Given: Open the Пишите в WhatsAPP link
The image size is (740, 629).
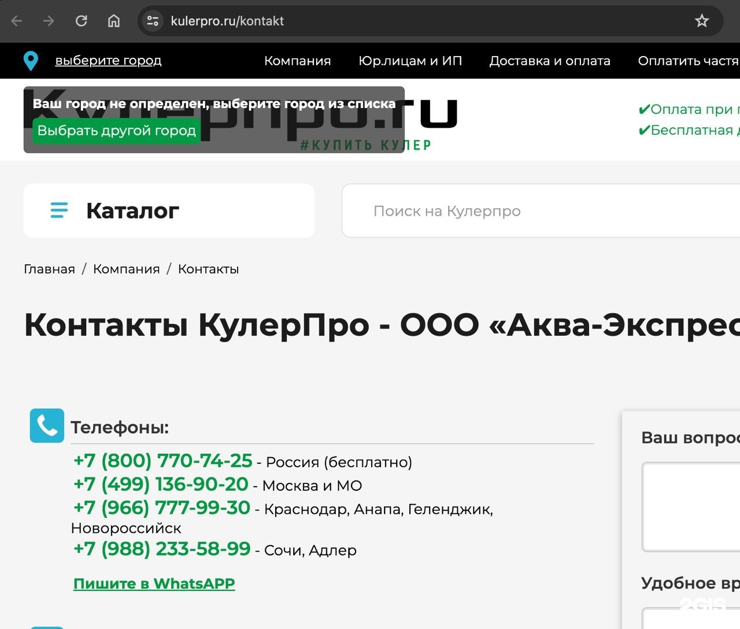Looking at the screenshot, I should tap(154, 583).
